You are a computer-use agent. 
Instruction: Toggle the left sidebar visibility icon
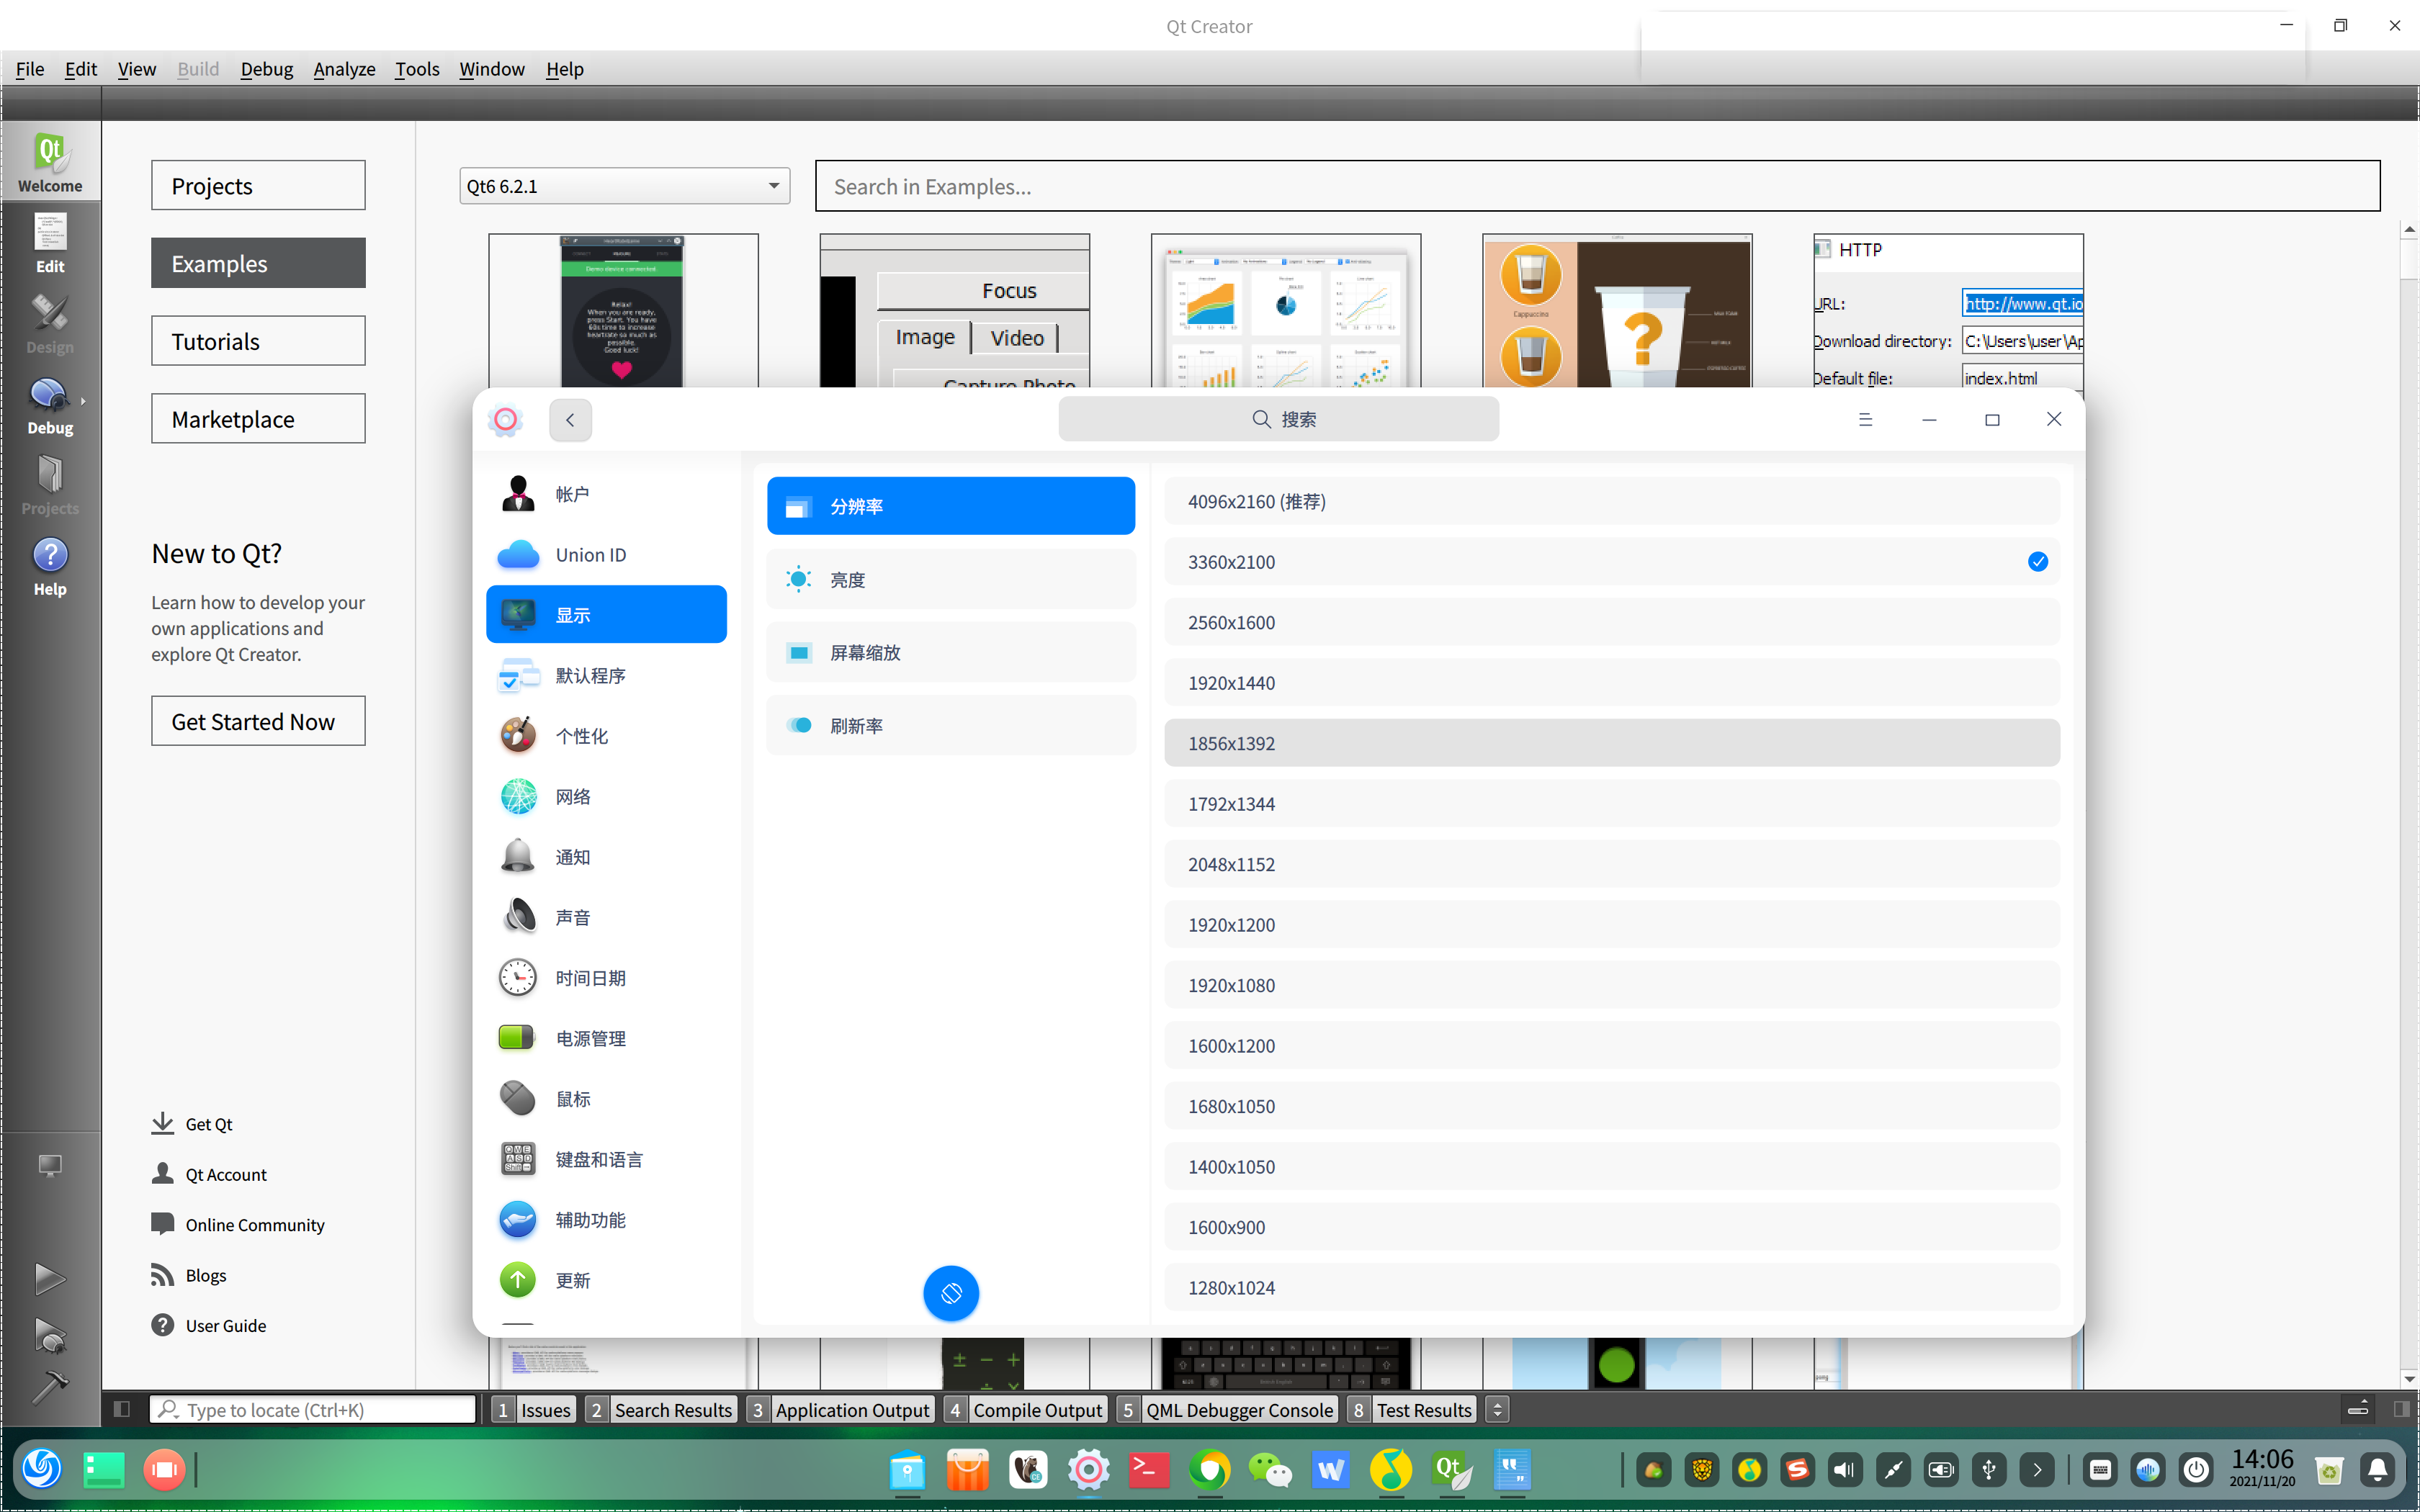pyautogui.click(x=122, y=1409)
